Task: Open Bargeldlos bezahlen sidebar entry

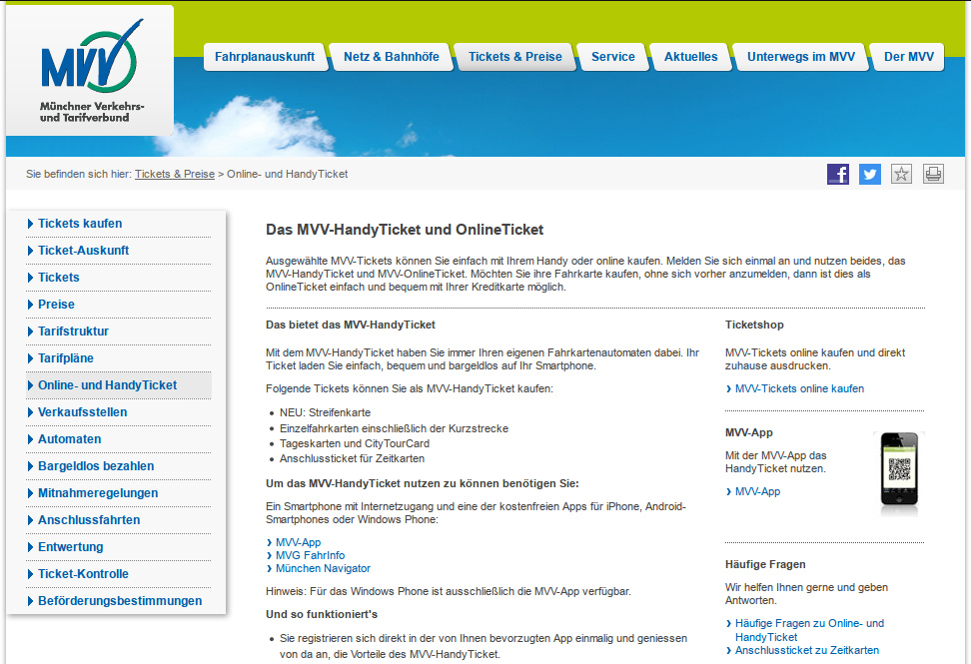Action: coord(96,466)
